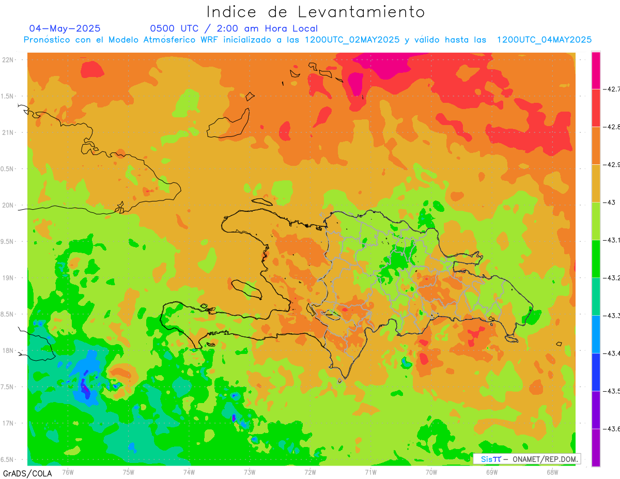Click the "0500 UTC / 2:00 am Hora Local" text
Screen dimensions: 620x479
point(234,28)
